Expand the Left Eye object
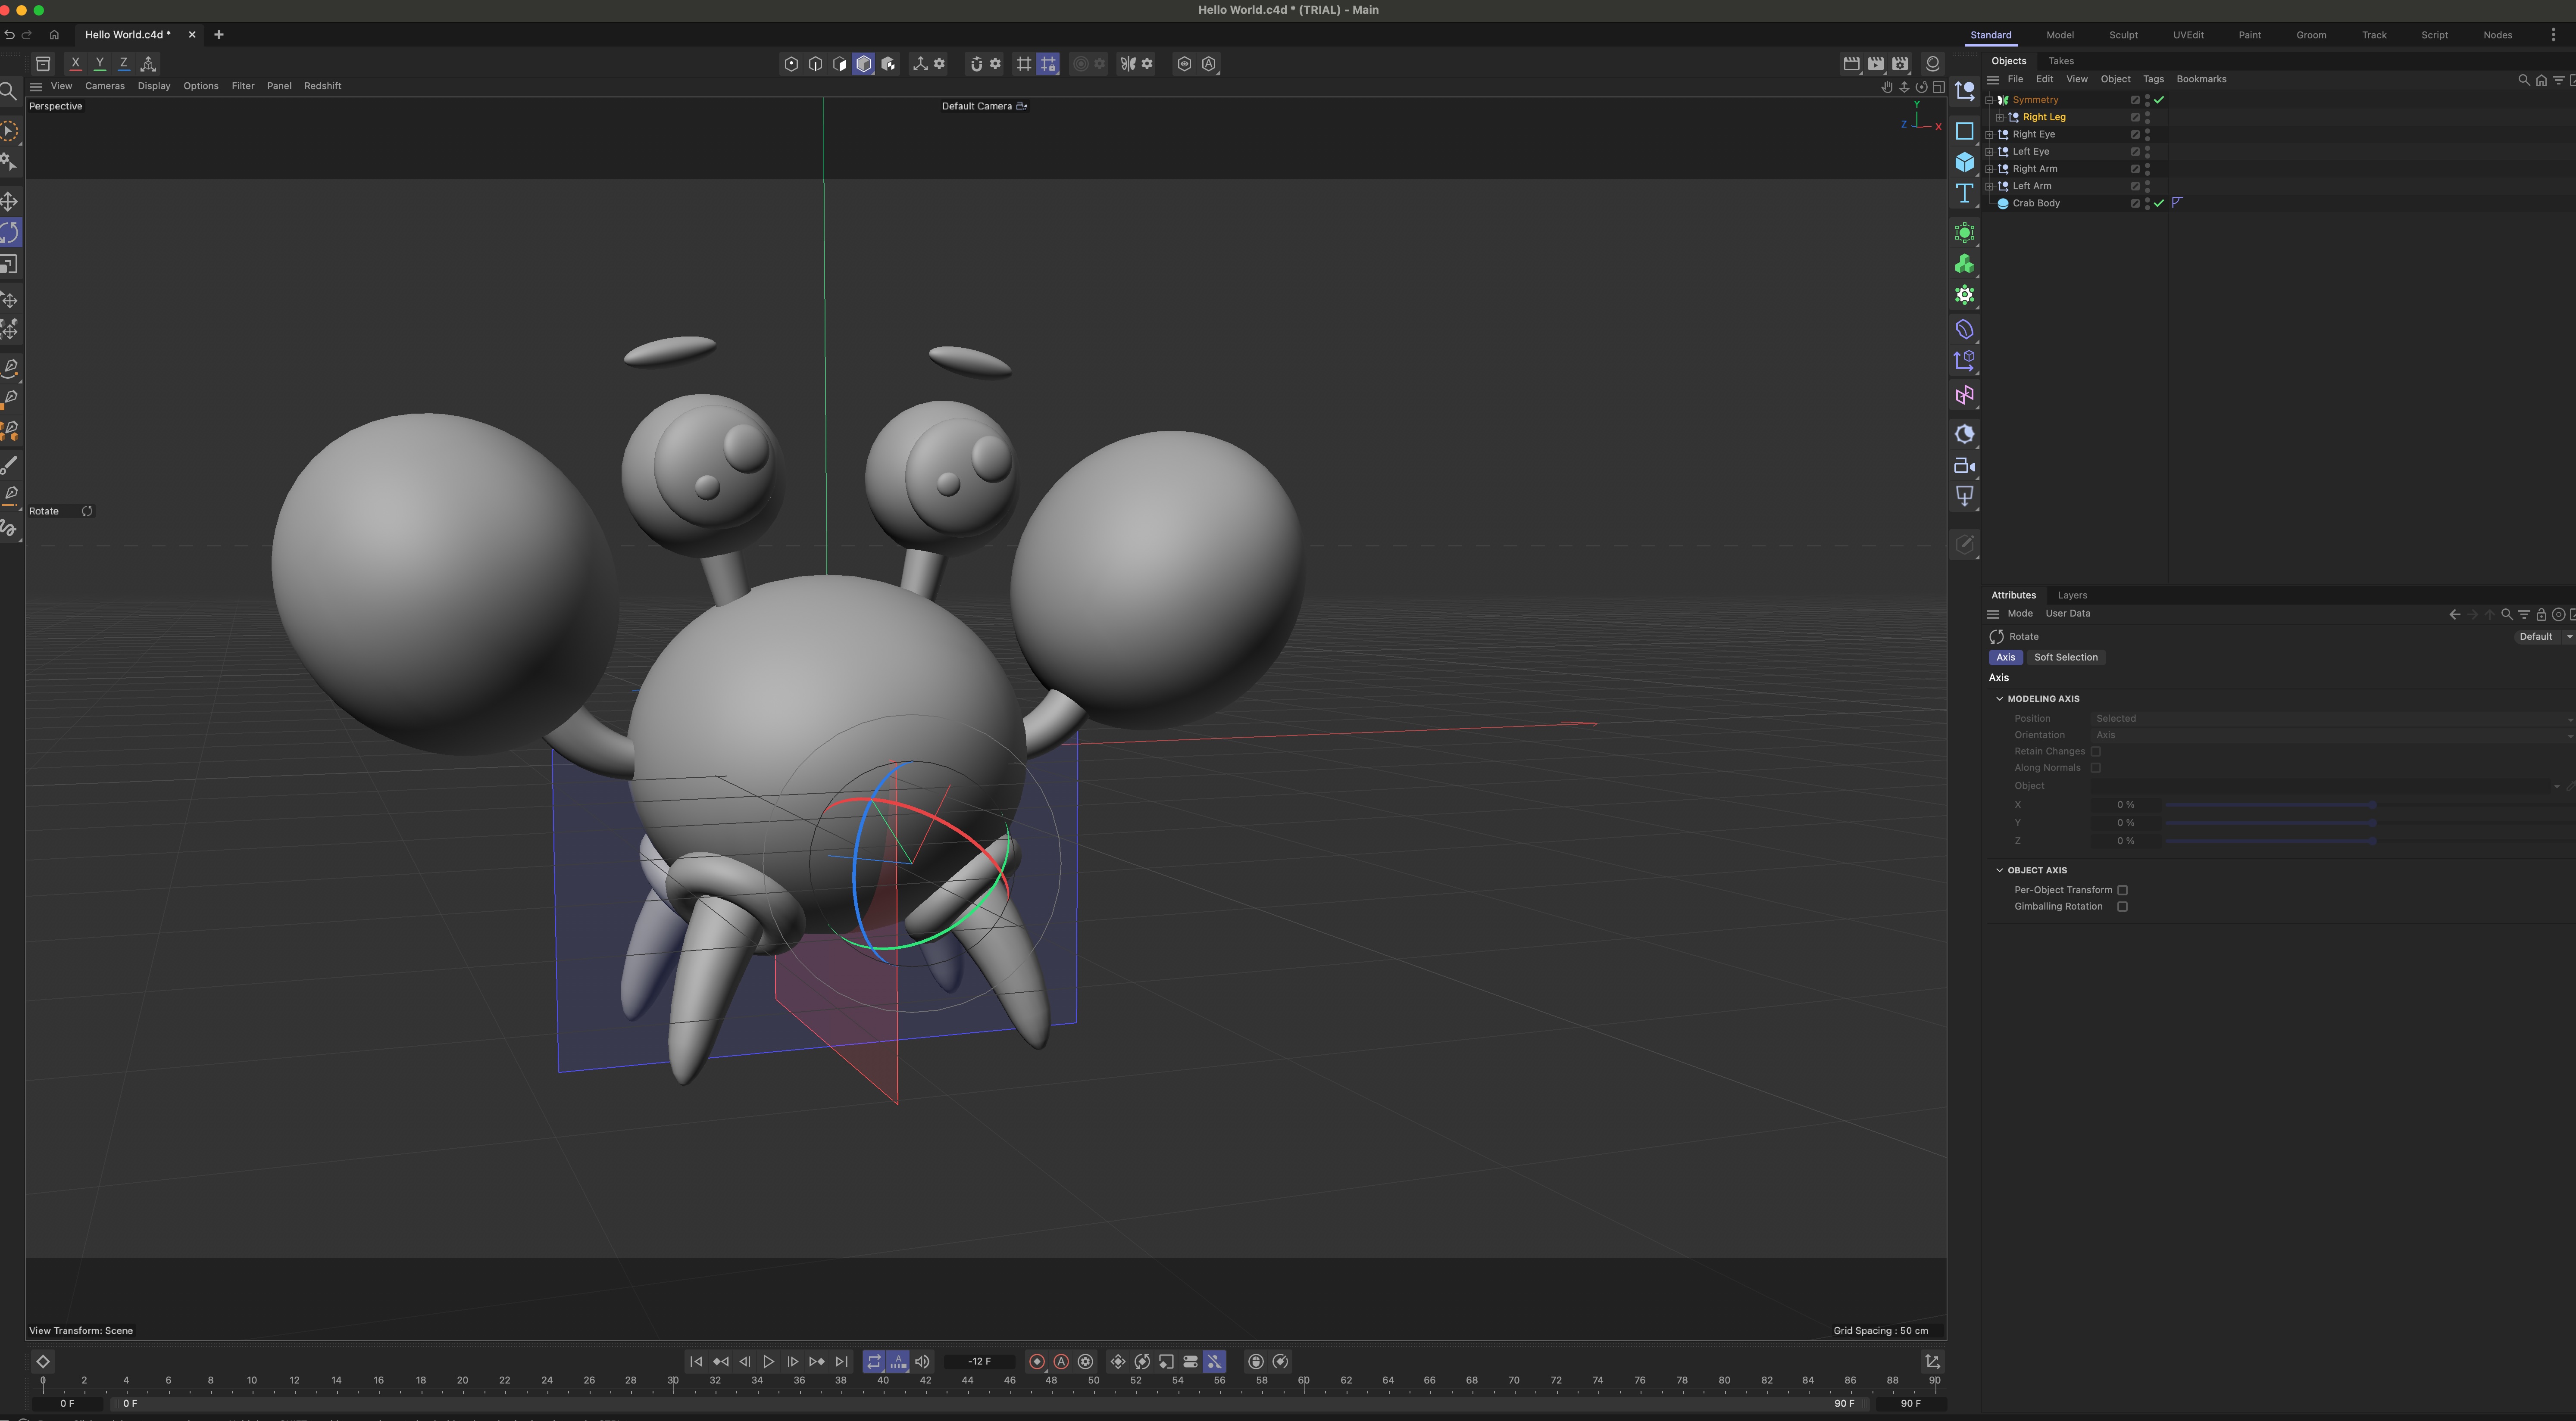Image resolution: width=2576 pixels, height=1421 pixels. tap(1989, 152)
